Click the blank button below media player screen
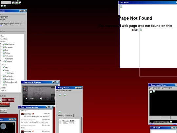Screen dimensions: 177x133 coord(165,118)
